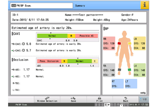Save the exam results
This screenshot has height=107, width=157.
point(73,99)
